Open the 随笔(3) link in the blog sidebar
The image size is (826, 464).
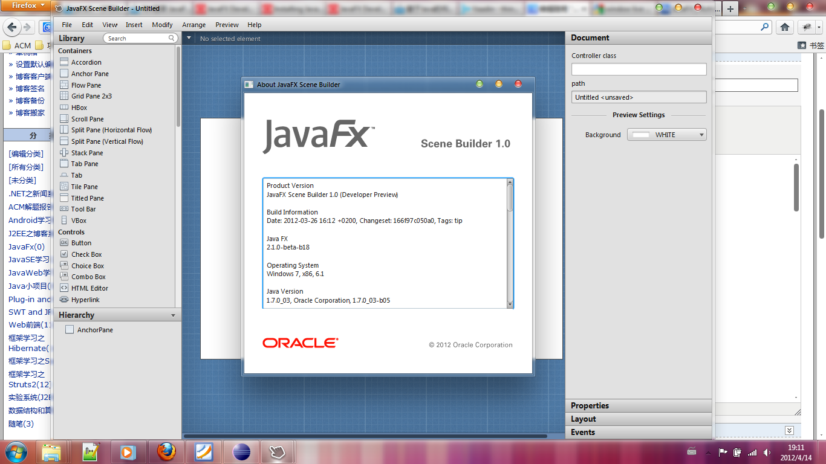21,424
